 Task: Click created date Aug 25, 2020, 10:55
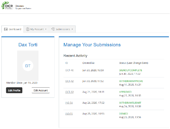[x=93, y=114]
